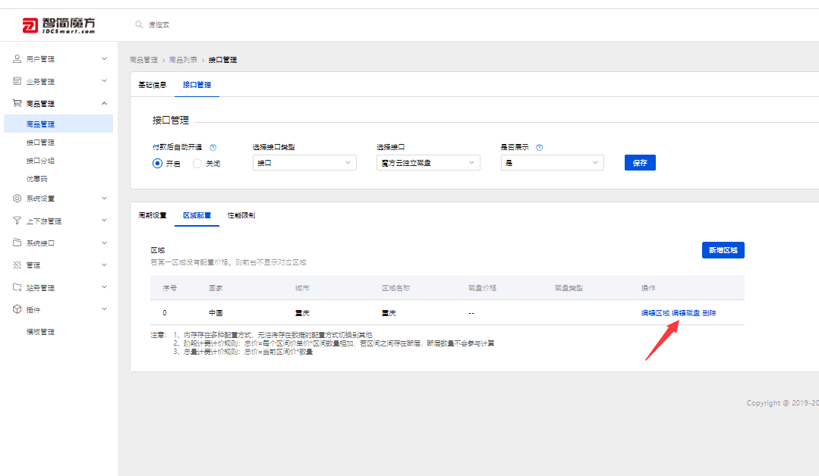This screenshot has width=819, height=476.
Task: Select the 接口管理 tab beside 基础信息
Action: tap(197, 85)
